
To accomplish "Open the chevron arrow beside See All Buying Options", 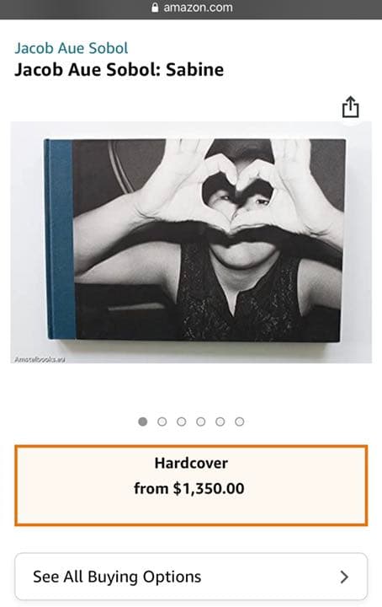I will coord(344,577).
